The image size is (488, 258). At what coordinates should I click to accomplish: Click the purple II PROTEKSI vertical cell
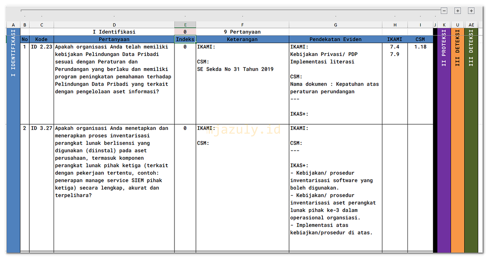(x=444, y=141)
